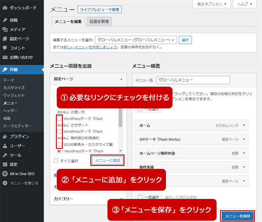The width and height of the screenshot is (262, 222).
Task: Open お問い合わせ in the admin sidebar
Action: 22,57
